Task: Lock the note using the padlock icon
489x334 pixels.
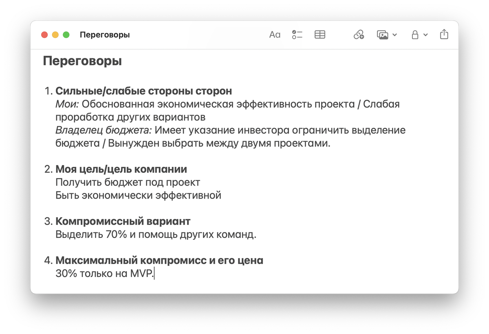Action: (415, 35)
